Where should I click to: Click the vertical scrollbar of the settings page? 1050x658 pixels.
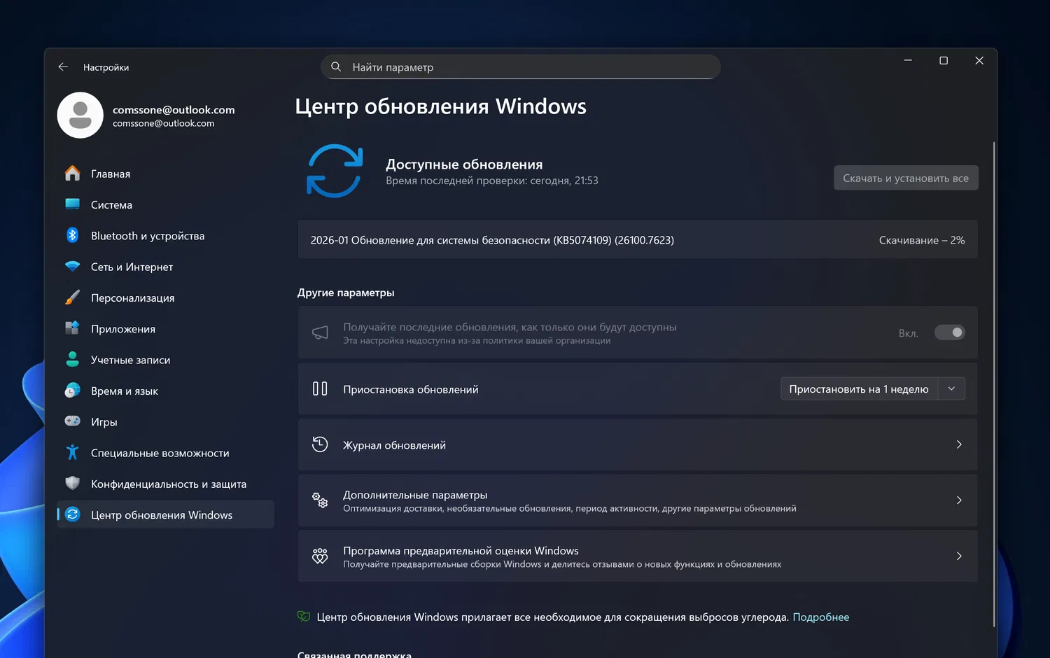tap(994, 384)
